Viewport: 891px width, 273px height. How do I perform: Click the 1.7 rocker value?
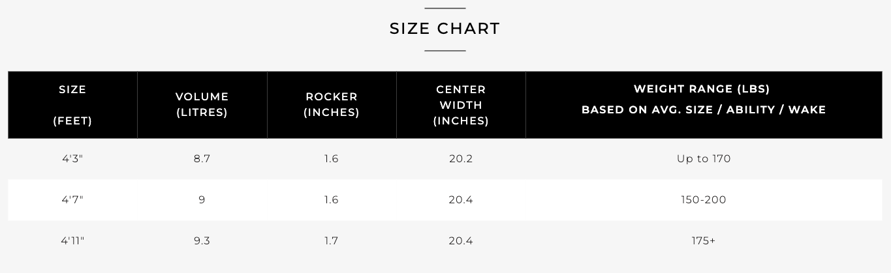tap(331, 241)
